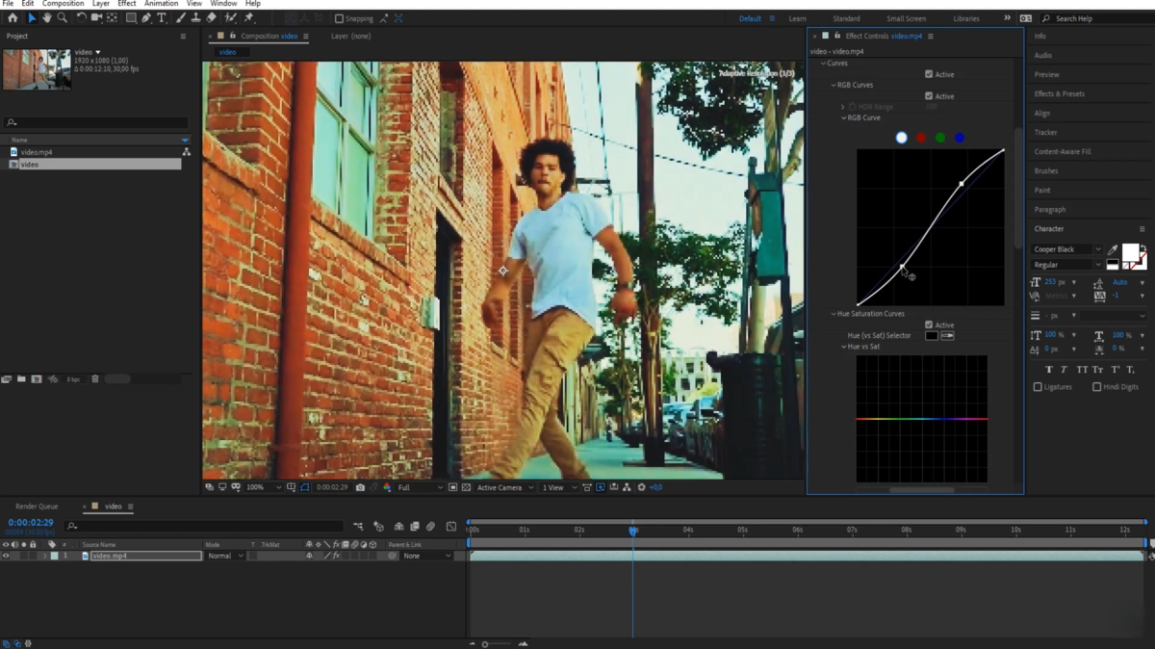Open the Active Camera dropdown
Image resolution: width=1155 pixels, height=649 pixels.
(x=504, y=487)
